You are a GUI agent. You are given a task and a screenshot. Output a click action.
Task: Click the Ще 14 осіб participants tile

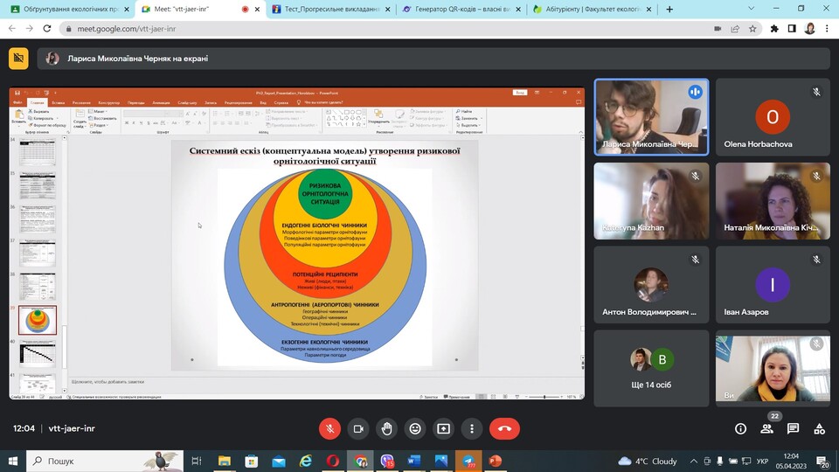(x=651, y=367)
